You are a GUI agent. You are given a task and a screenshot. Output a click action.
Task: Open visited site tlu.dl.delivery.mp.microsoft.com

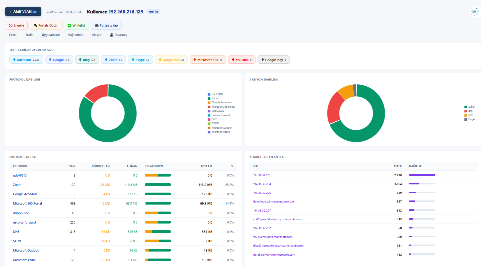274,255
